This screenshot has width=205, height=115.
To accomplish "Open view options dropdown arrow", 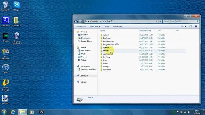I will (185, 26).
